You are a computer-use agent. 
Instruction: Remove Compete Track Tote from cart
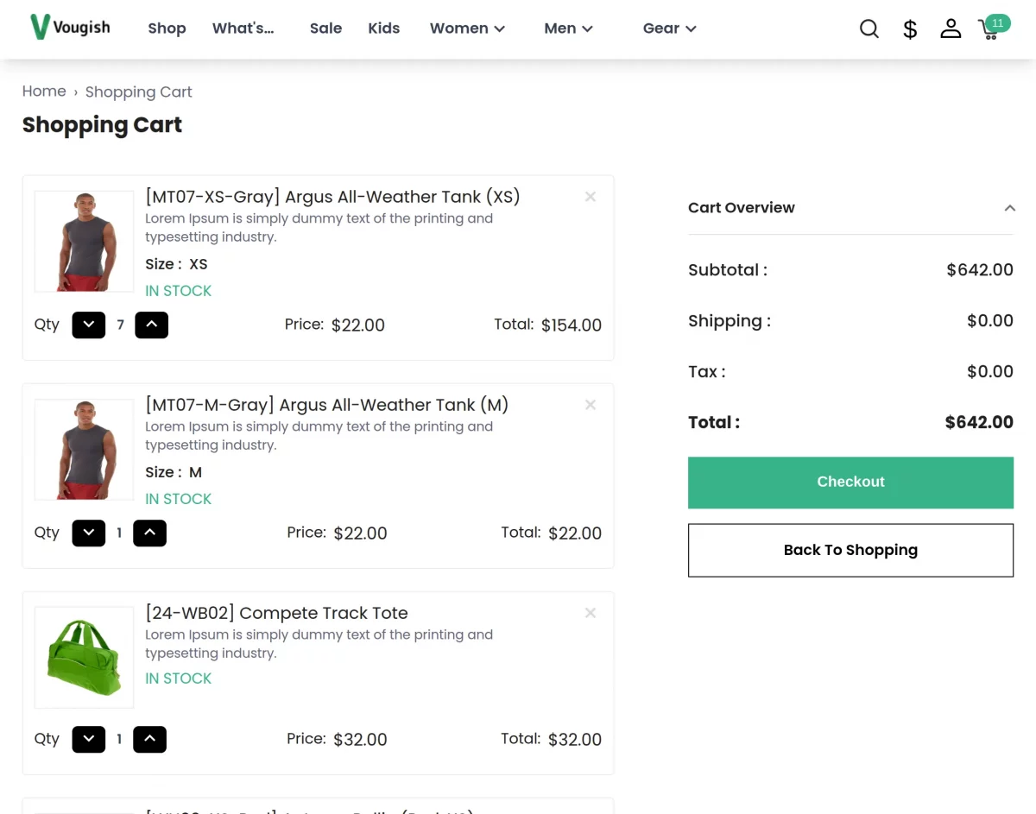click(x=591, y=613)
